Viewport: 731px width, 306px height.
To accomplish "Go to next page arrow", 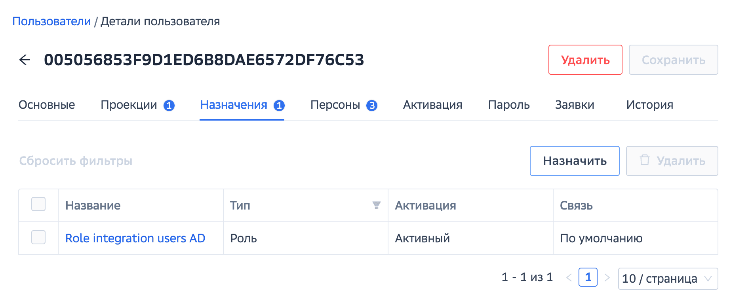I will 607,278.
